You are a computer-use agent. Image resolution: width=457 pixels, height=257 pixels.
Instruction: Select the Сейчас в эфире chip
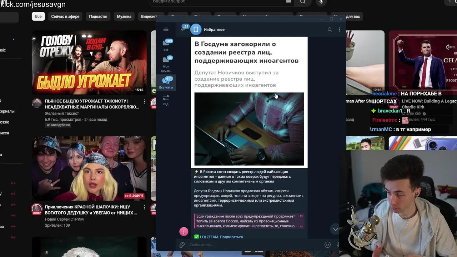coord(65,16)
